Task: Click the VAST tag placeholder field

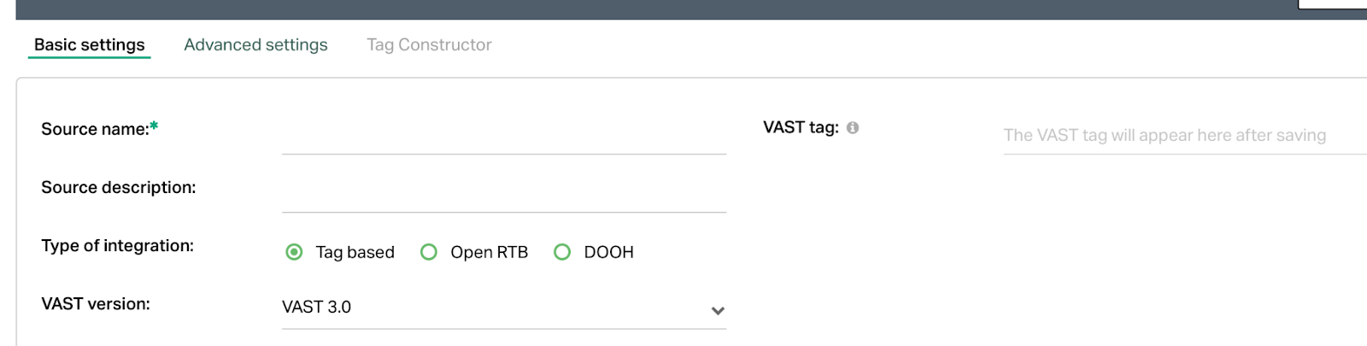Action: click(x=1185, y=135)
